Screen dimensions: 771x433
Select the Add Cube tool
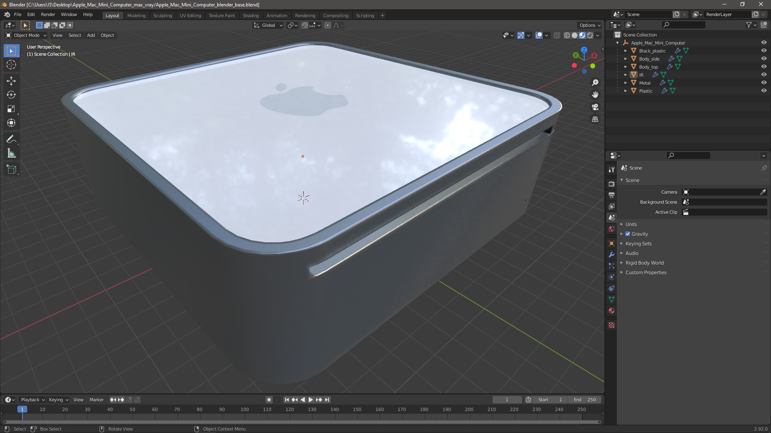[11, 169]
